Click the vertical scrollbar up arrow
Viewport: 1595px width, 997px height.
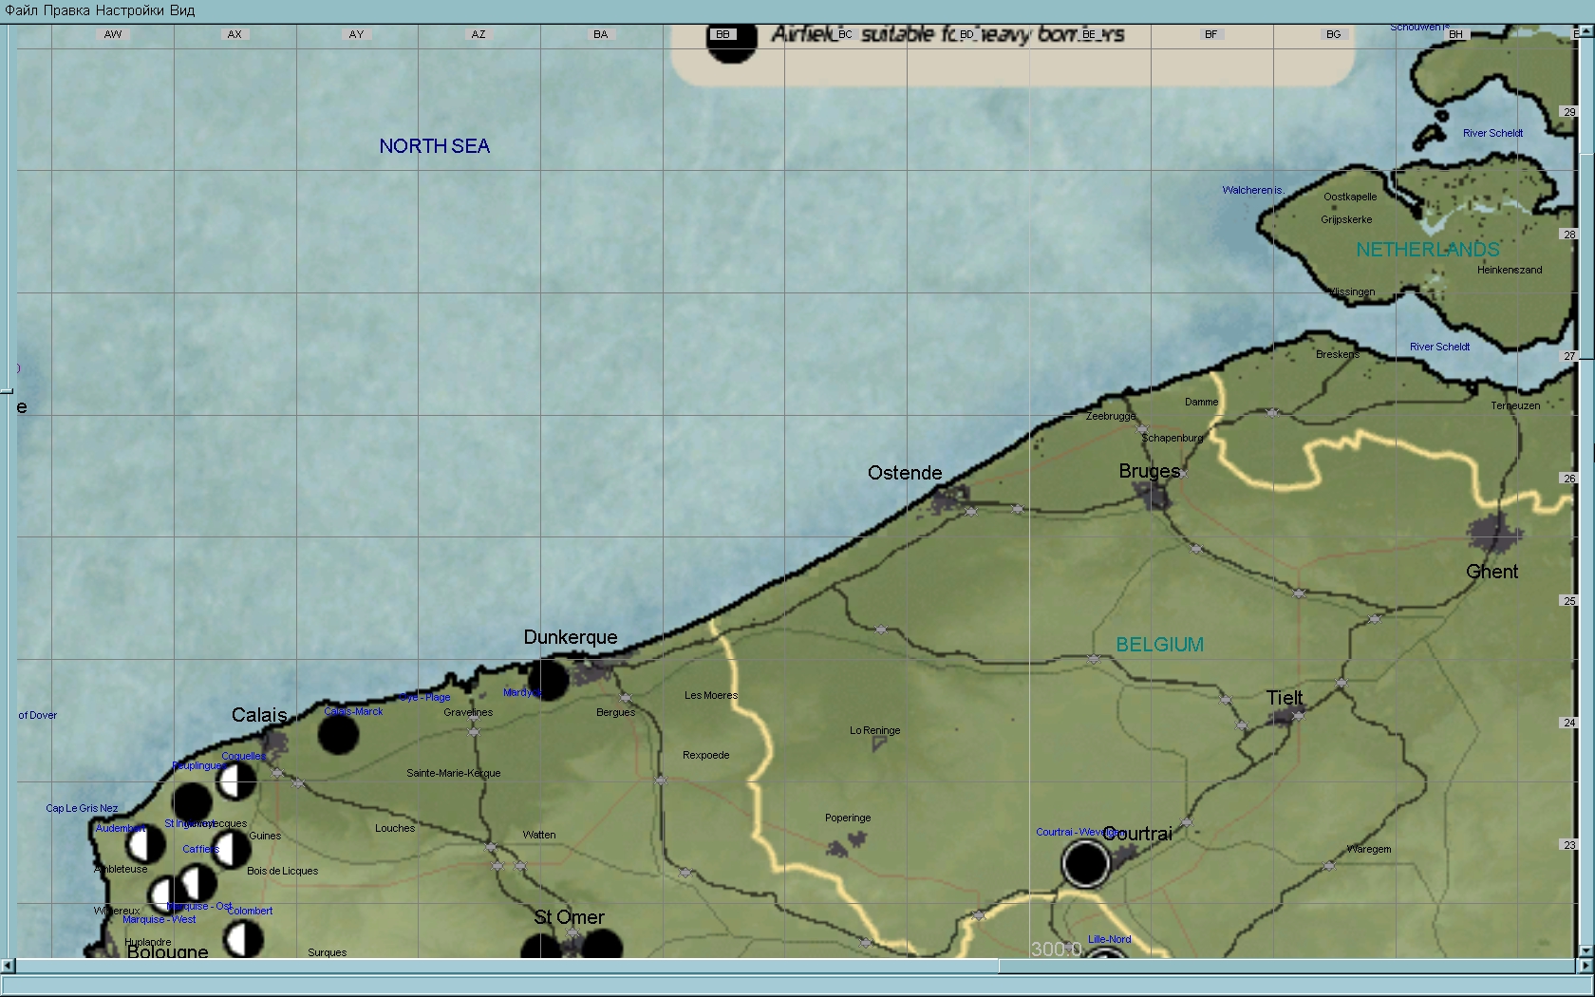tap(1587, 32)
